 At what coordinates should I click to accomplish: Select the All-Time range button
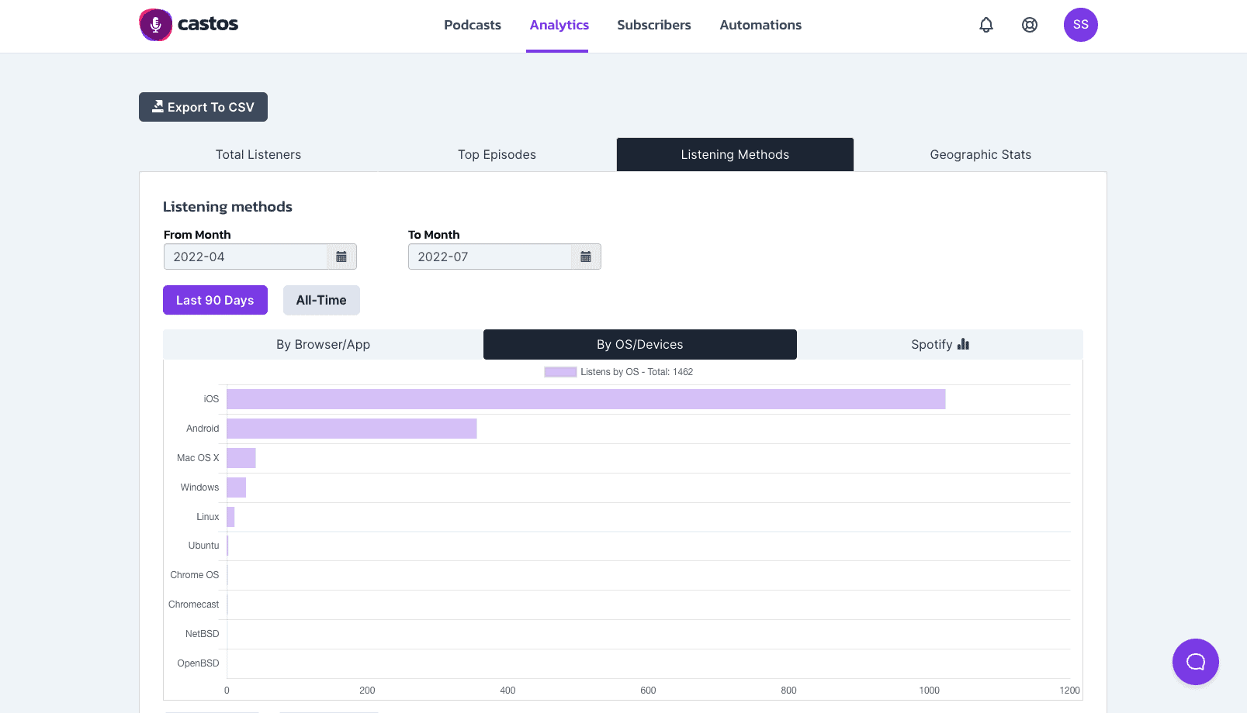[321, 300]
